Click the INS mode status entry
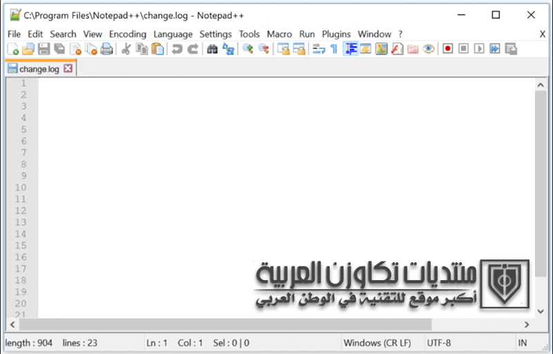This screenshot has width=553, height=354. tap(523, 343)
